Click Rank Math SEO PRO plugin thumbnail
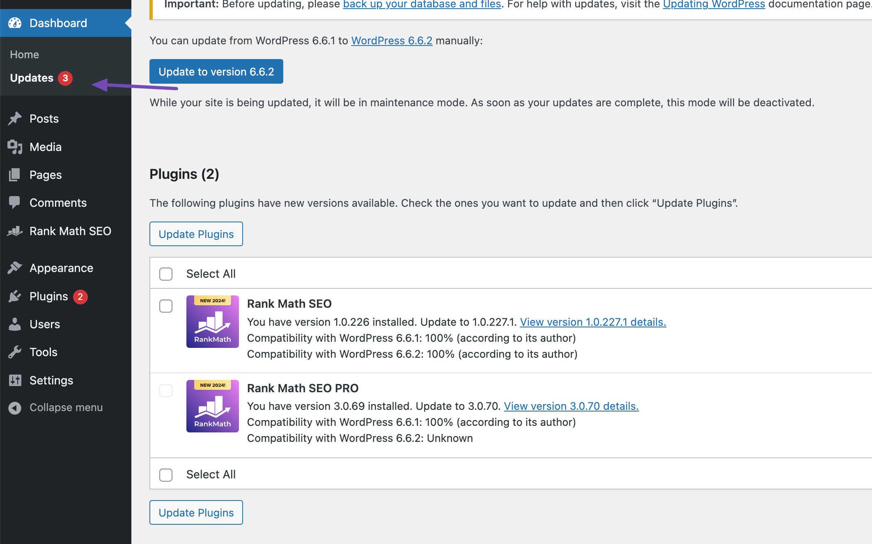 [212, 406]
